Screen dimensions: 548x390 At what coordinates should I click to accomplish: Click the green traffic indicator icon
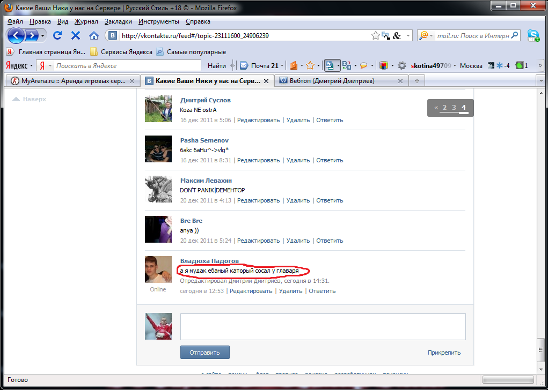click(x=520, y=65)
